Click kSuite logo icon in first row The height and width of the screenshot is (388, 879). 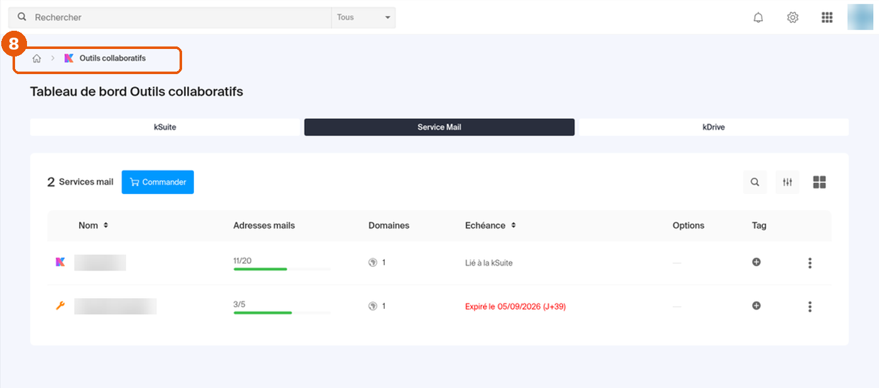coord(60,262)
